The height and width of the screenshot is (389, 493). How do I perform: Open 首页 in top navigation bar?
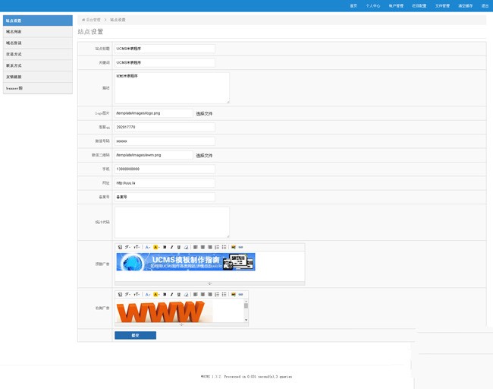[353, 5]
